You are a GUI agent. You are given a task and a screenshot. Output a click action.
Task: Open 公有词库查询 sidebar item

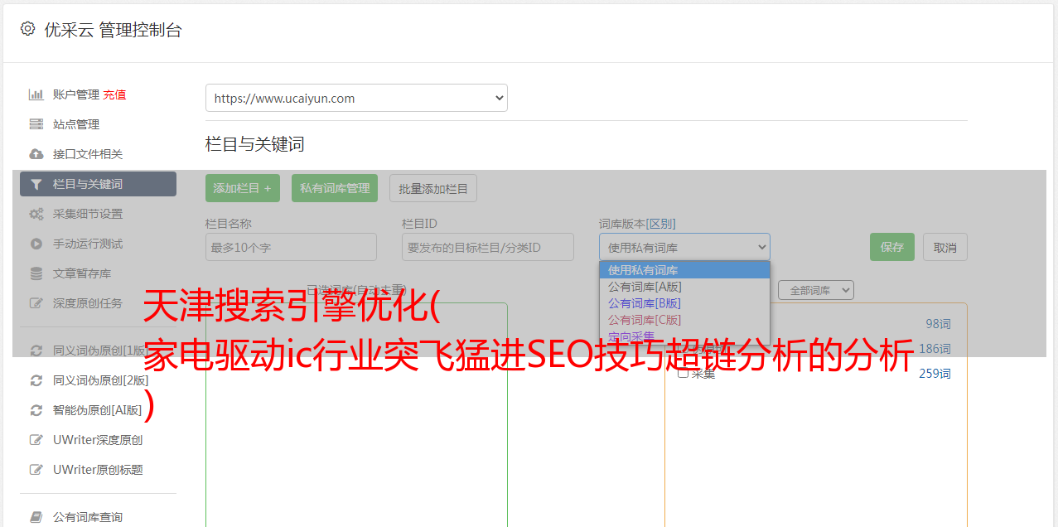pos(88,517)
